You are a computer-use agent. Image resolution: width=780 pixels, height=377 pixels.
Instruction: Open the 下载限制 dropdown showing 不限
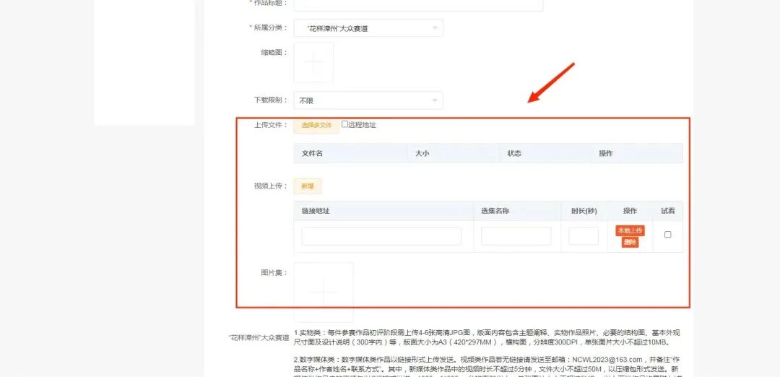tap(368, 100)
